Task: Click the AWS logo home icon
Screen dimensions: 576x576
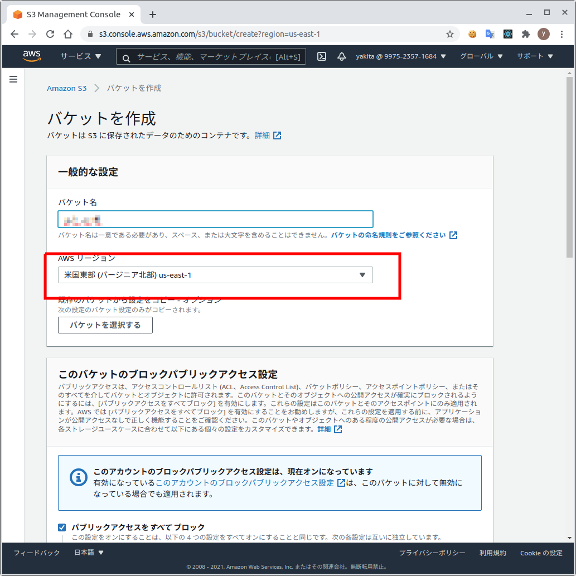Action: 32,56
